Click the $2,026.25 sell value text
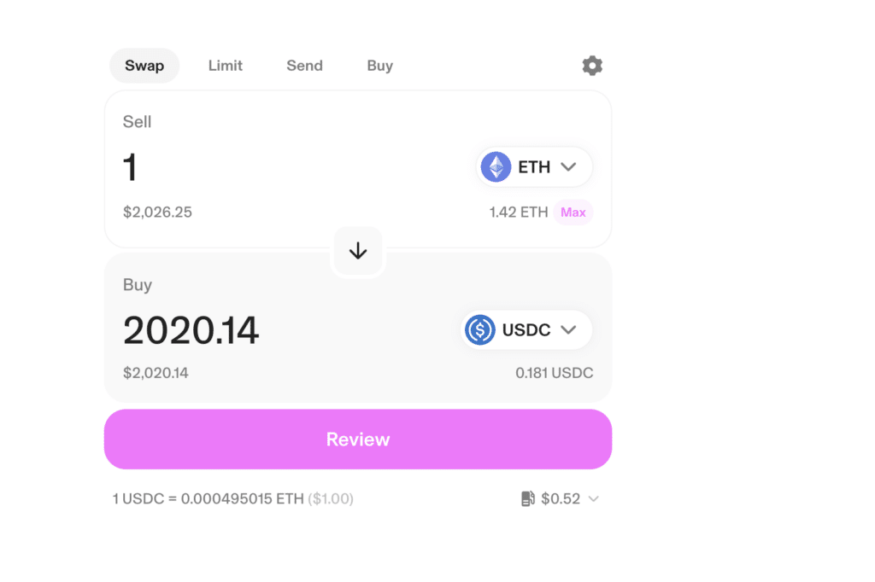 (157, 212)
